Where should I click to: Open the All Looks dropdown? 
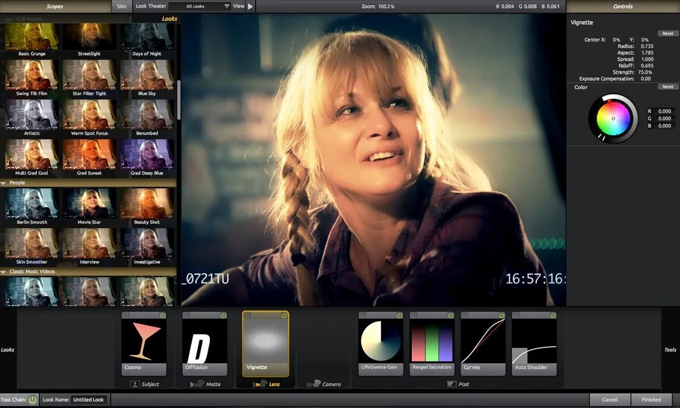coord(200,6)
